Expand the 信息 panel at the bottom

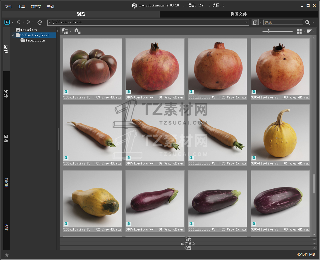tap(188, 239)
